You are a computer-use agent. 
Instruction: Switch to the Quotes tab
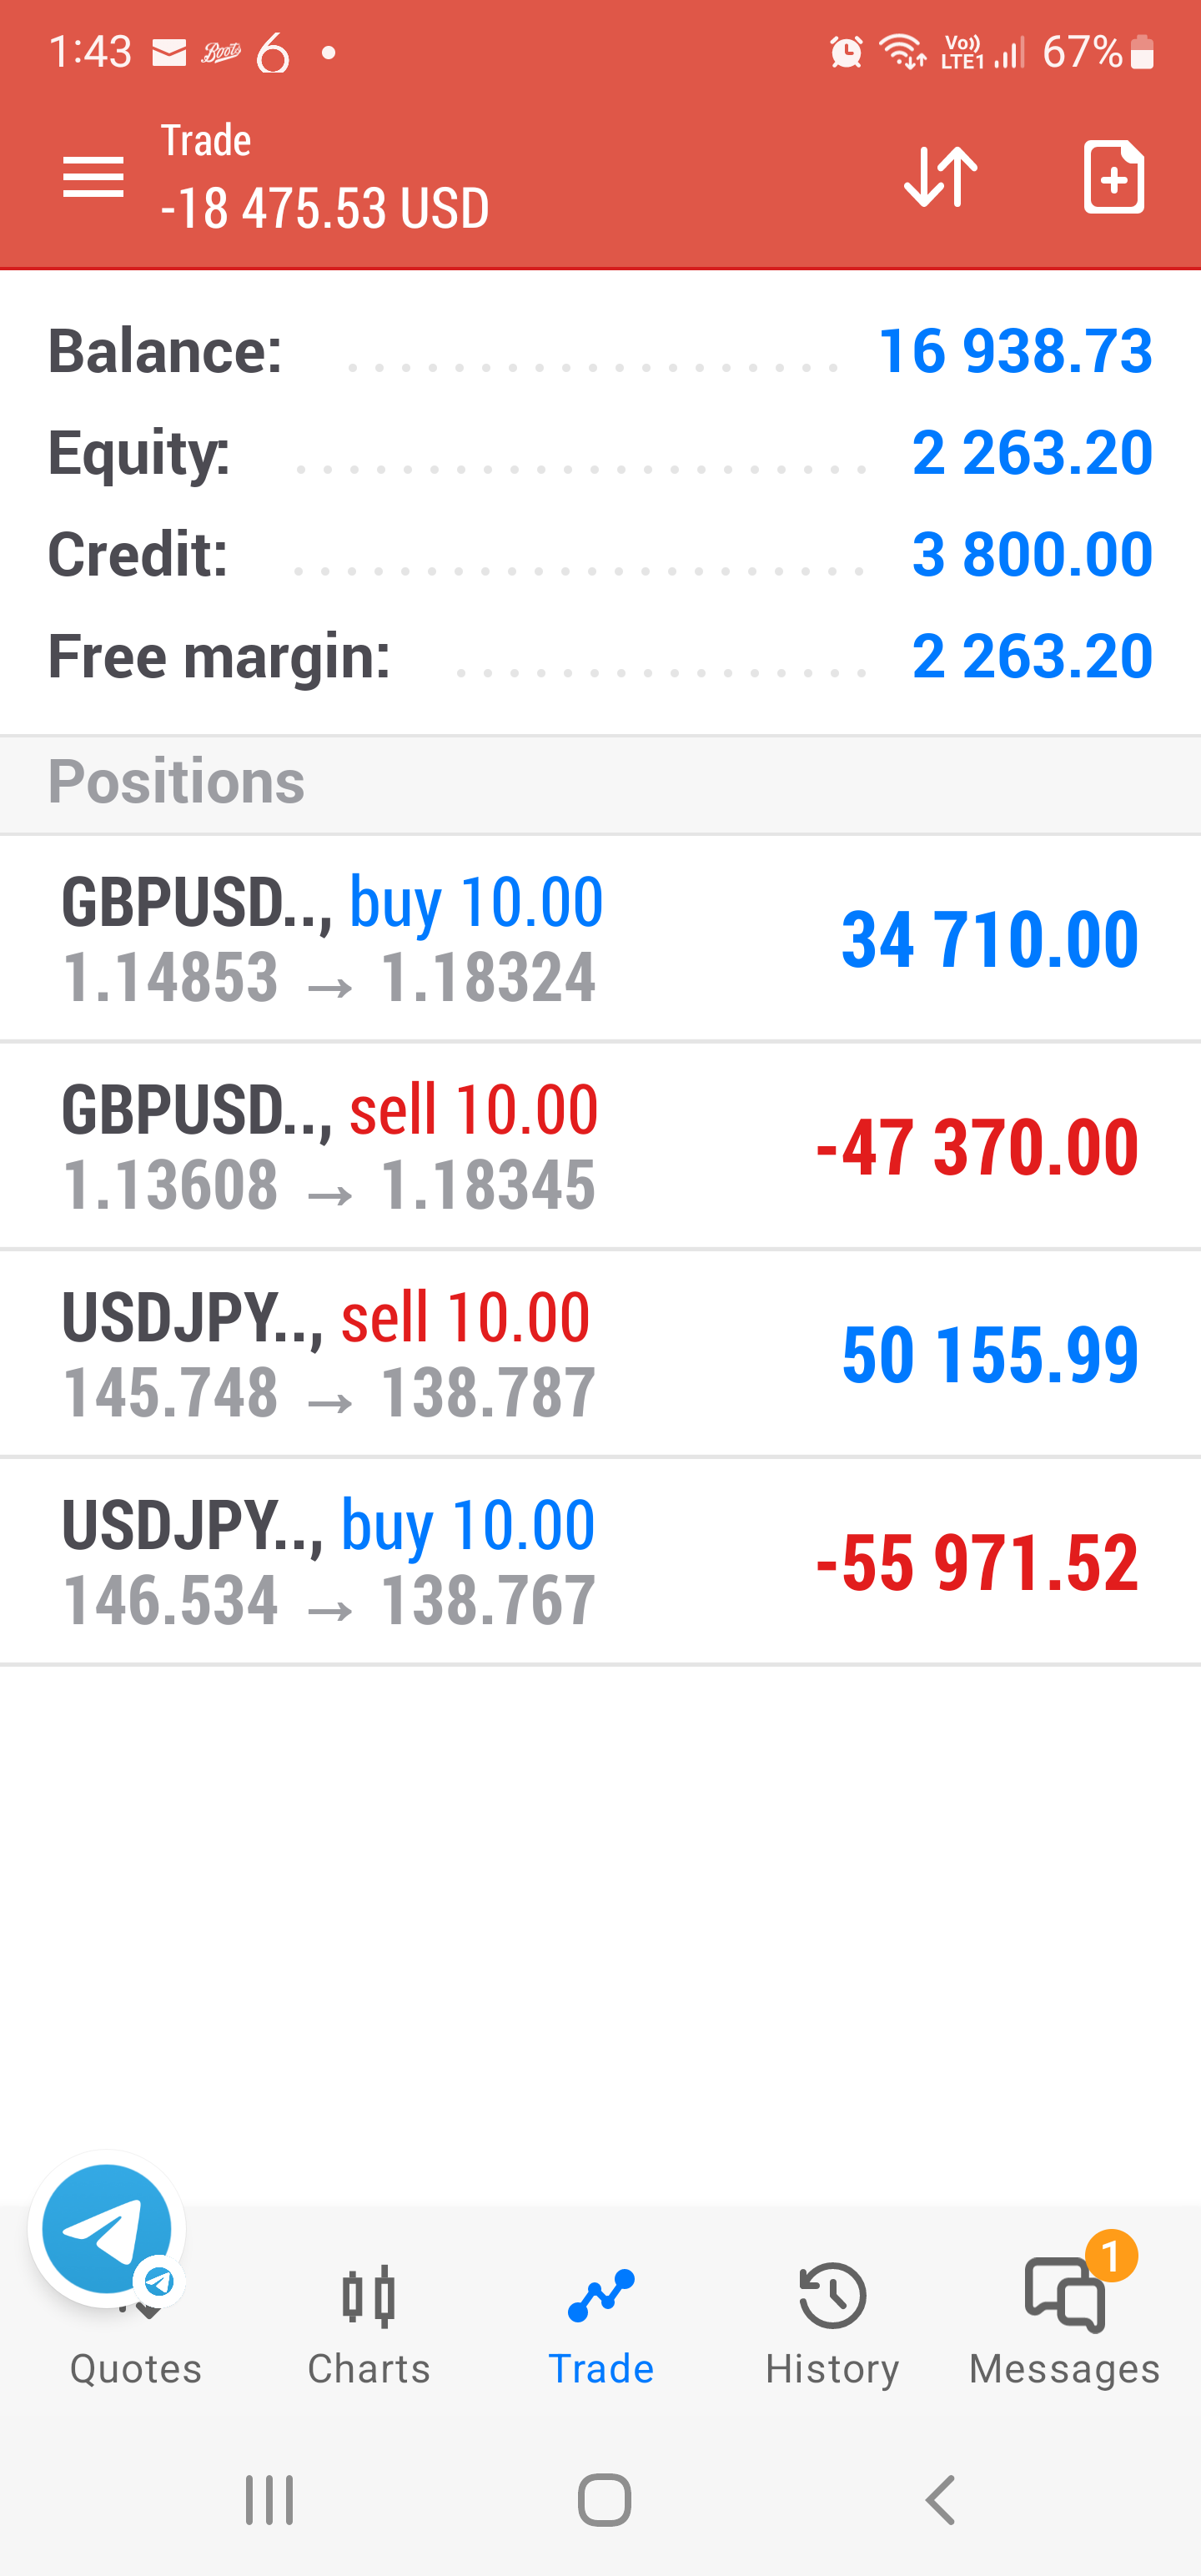point(136,2369)
